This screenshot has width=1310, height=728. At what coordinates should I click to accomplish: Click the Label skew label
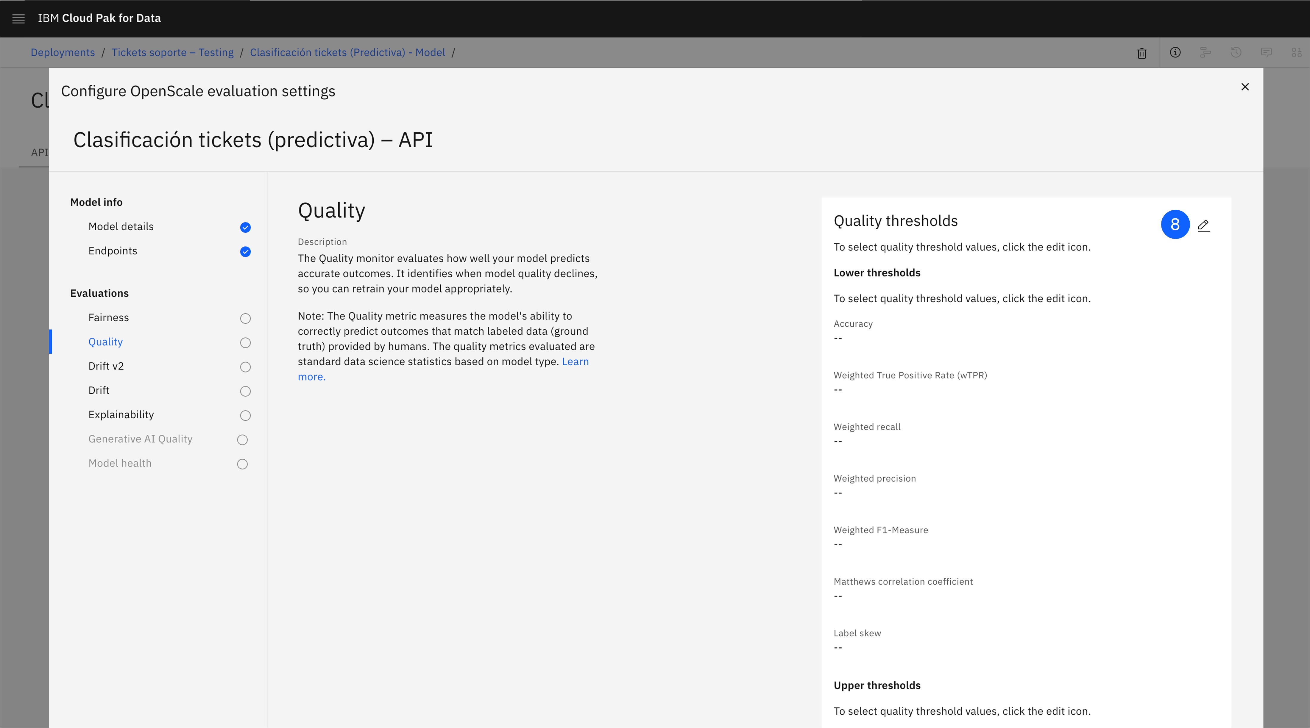[x=857, y=633]
